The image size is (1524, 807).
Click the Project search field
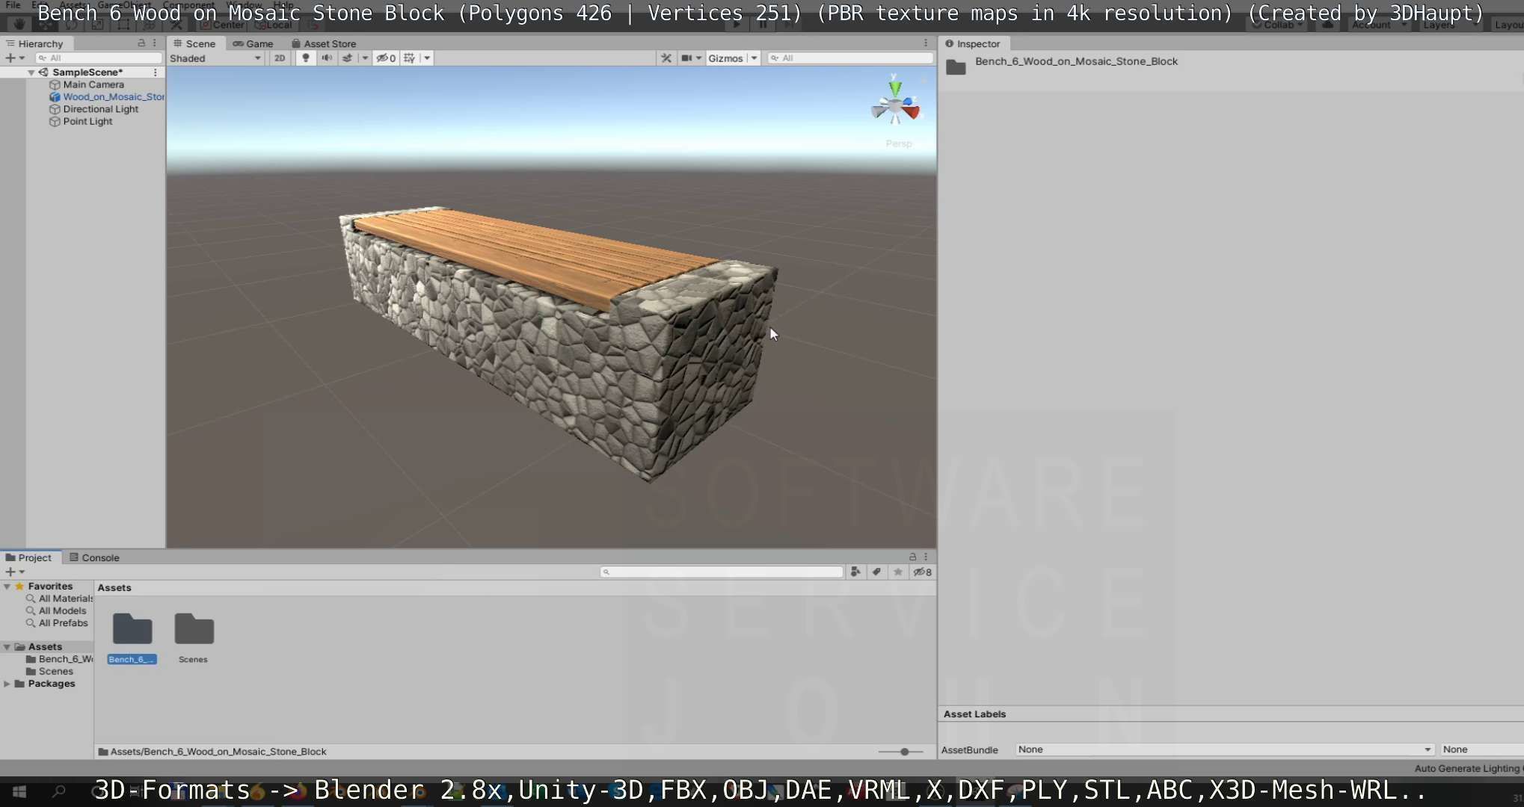[x=722, y=572]
